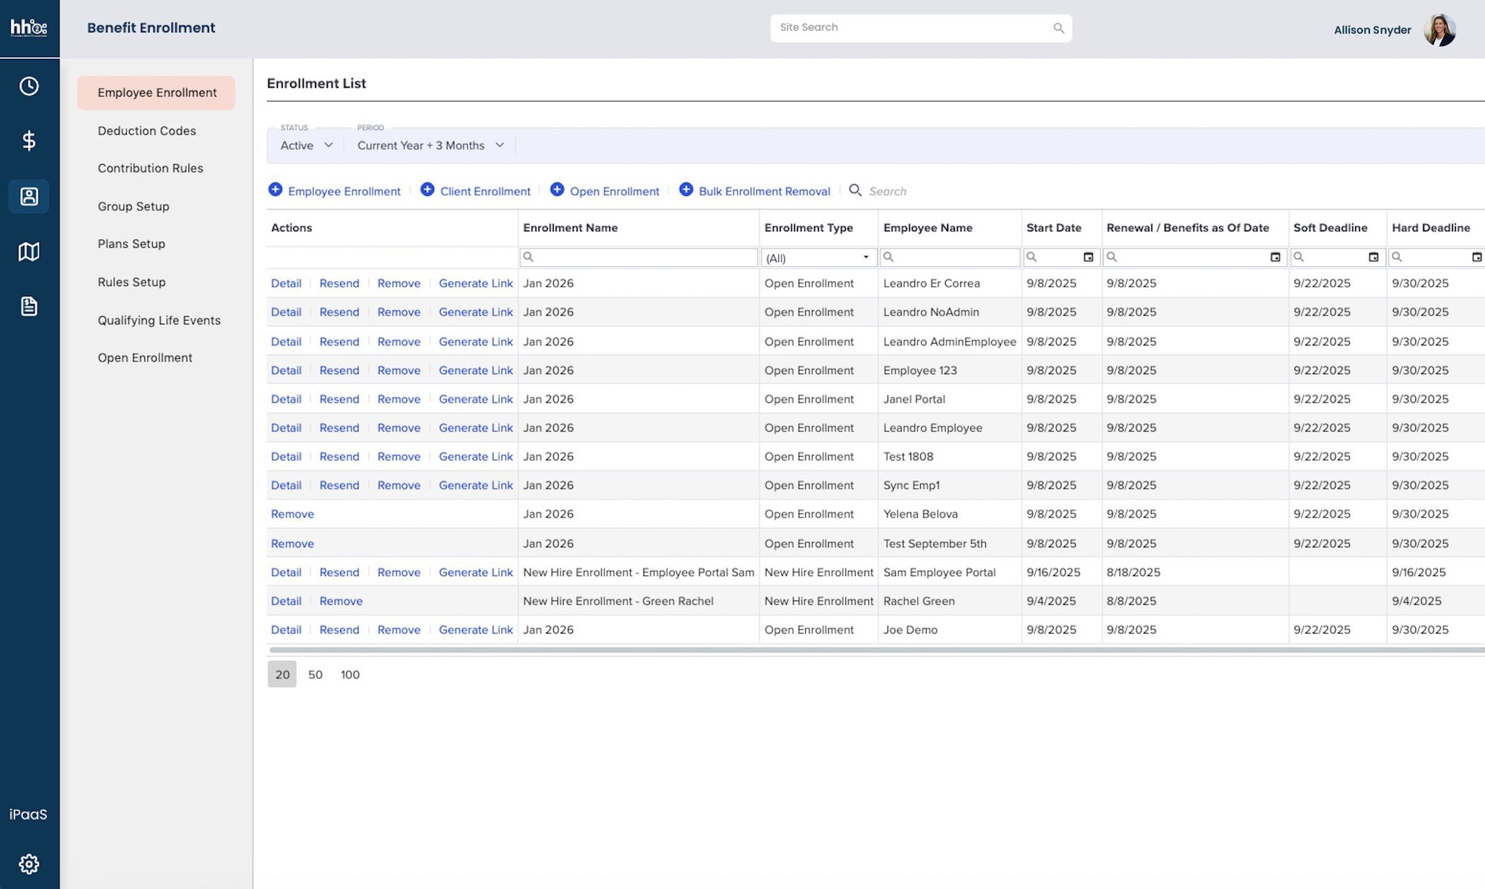Click the dollar sign payroll sidebar icon
The image size is (1485, 889).
pyautogui.click(x=29, y=140)
